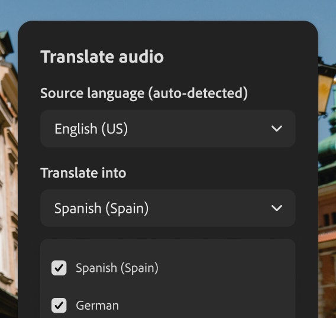This screenshot has width=336, height=318.
Task: Click the blue sky above the dialog
Action: 168,10
